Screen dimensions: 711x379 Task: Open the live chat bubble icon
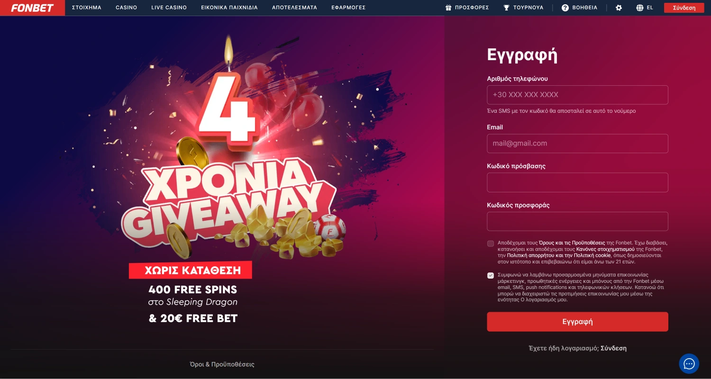[x=689, y=364]
